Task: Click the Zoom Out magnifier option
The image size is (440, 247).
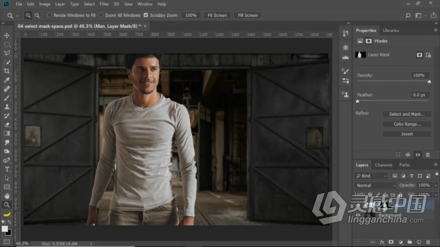Action: [37, 15]
